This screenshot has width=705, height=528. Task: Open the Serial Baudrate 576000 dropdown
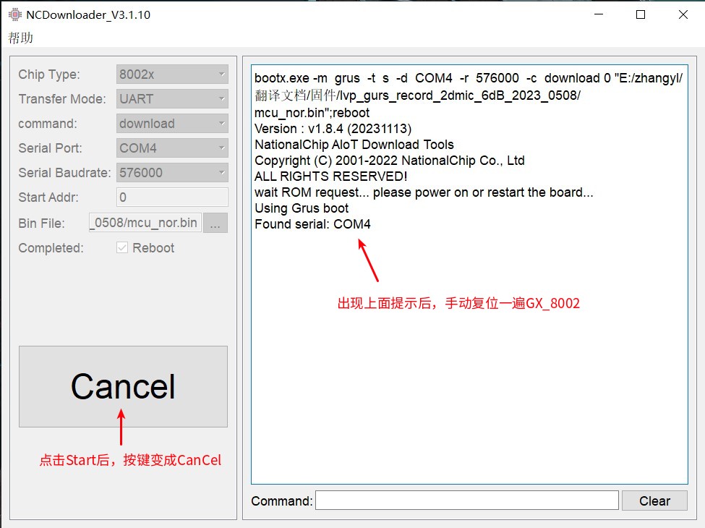172,173
